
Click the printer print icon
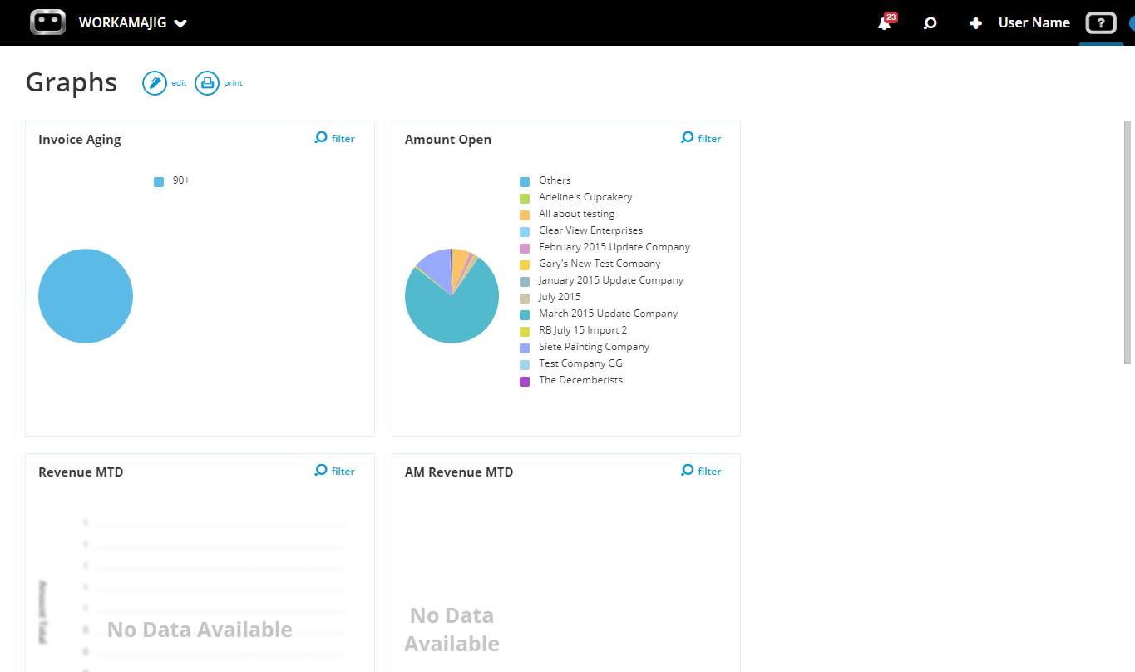click(x=207, y=83)
